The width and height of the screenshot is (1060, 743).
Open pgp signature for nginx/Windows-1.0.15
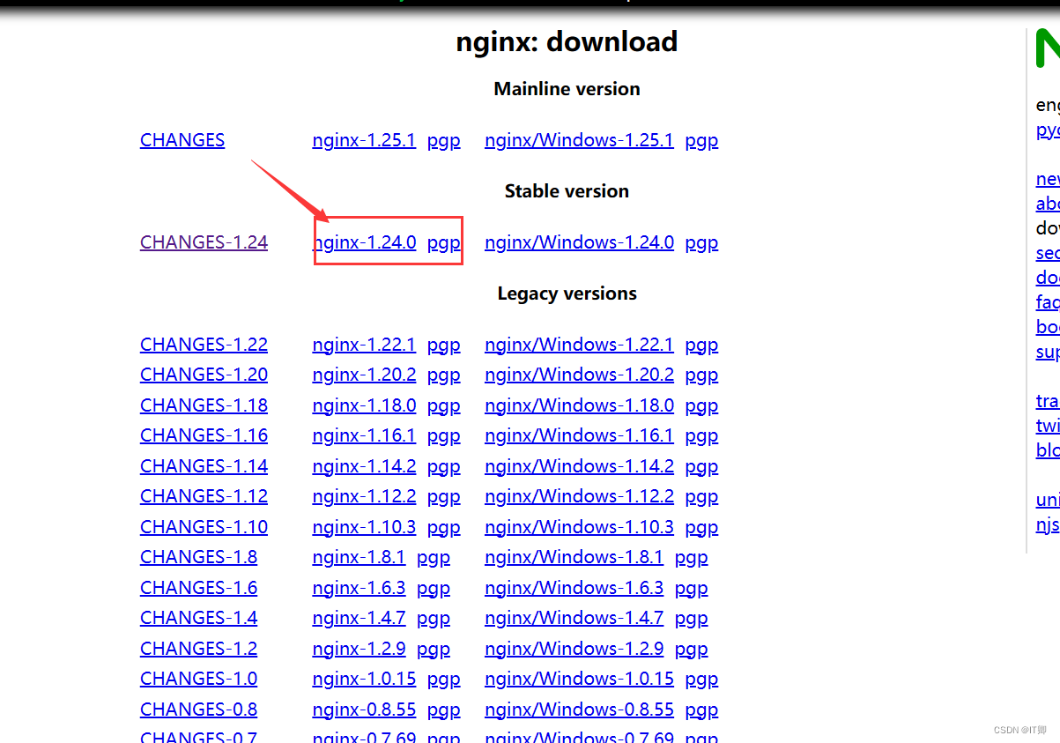click(x=701, y=679)
